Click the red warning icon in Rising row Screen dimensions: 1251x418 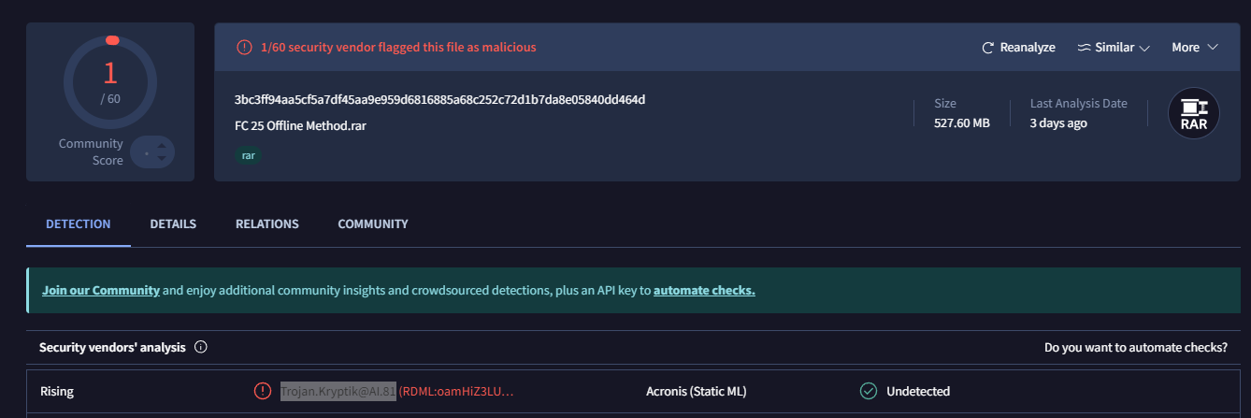[263, 391]
